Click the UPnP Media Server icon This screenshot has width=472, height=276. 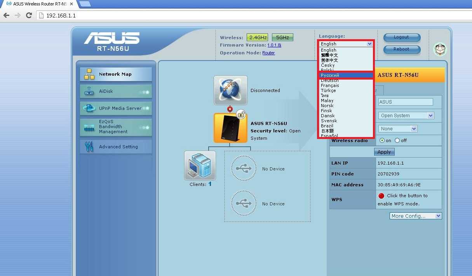coord(89,108)
